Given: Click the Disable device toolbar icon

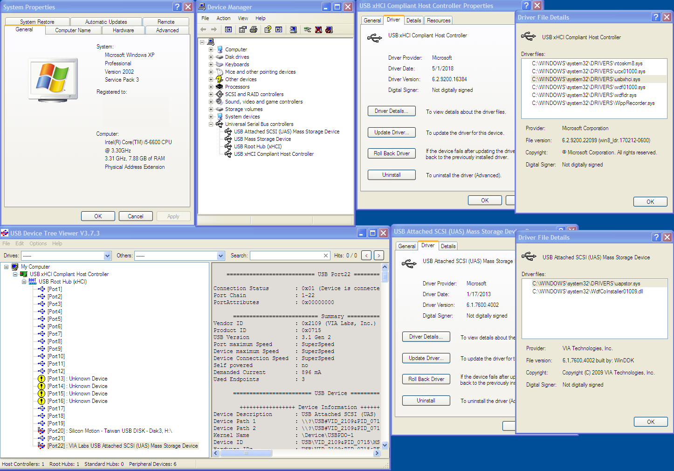Looking at the screenshot, I should [329, 29].
